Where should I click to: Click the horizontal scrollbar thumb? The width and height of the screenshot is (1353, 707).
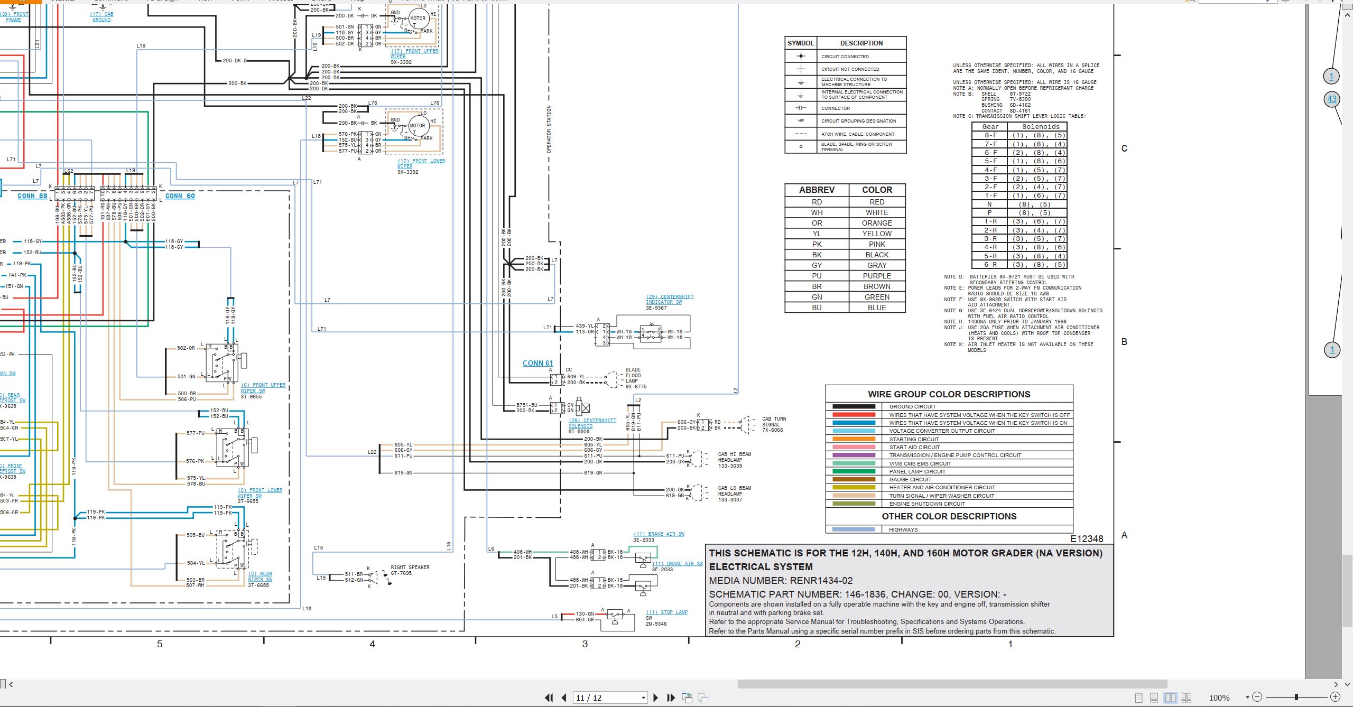point(952,684)
